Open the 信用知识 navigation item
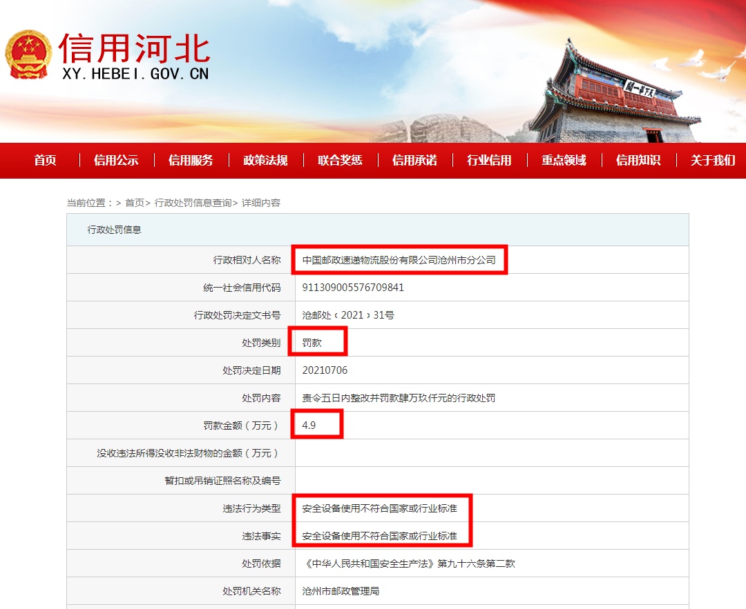Image resolution: width=746 pixels, height=609 pixels. tap(638, 160)
